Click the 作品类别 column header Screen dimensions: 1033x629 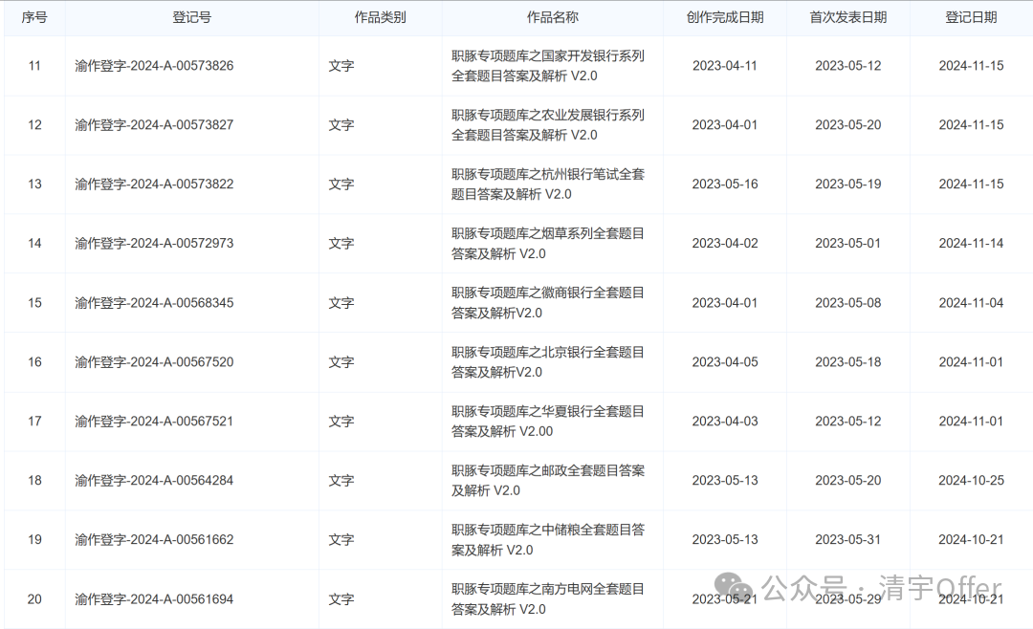click(x=380, y=18)
